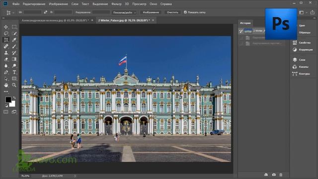Open the background white color picker

tap(13, 104)
